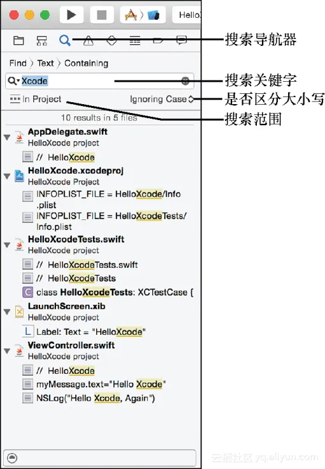Viewport: 325px width, 469px height.
Task: Select ViewController.swift file in results
Action: point(71,345)
